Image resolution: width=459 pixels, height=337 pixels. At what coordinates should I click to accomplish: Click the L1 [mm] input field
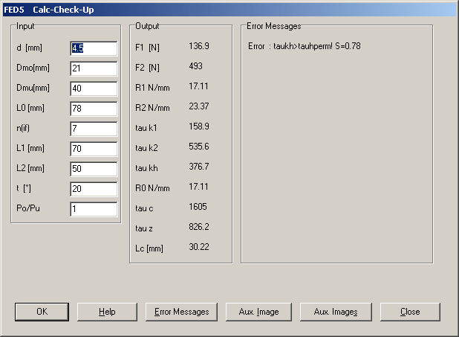tap(94, 149)
